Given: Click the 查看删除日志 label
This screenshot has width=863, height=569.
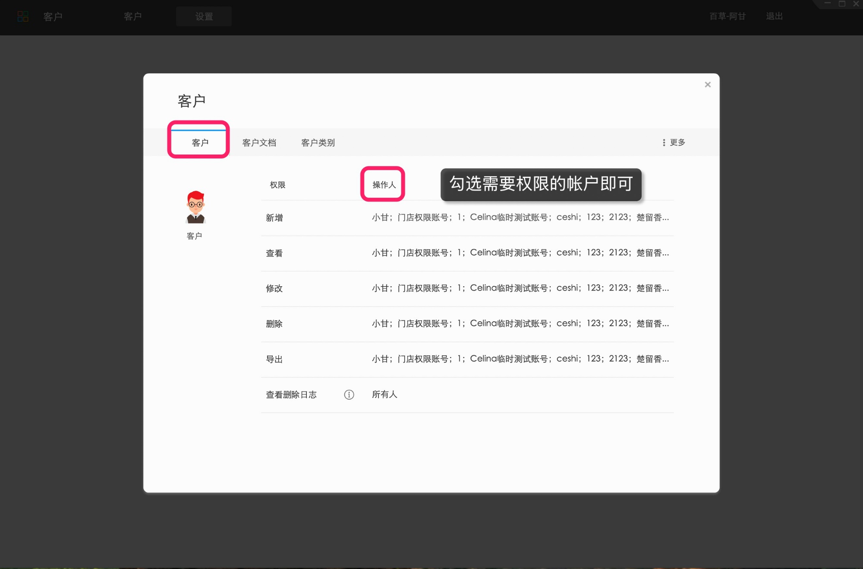Looking at the screenshot, I should (291, 395).
